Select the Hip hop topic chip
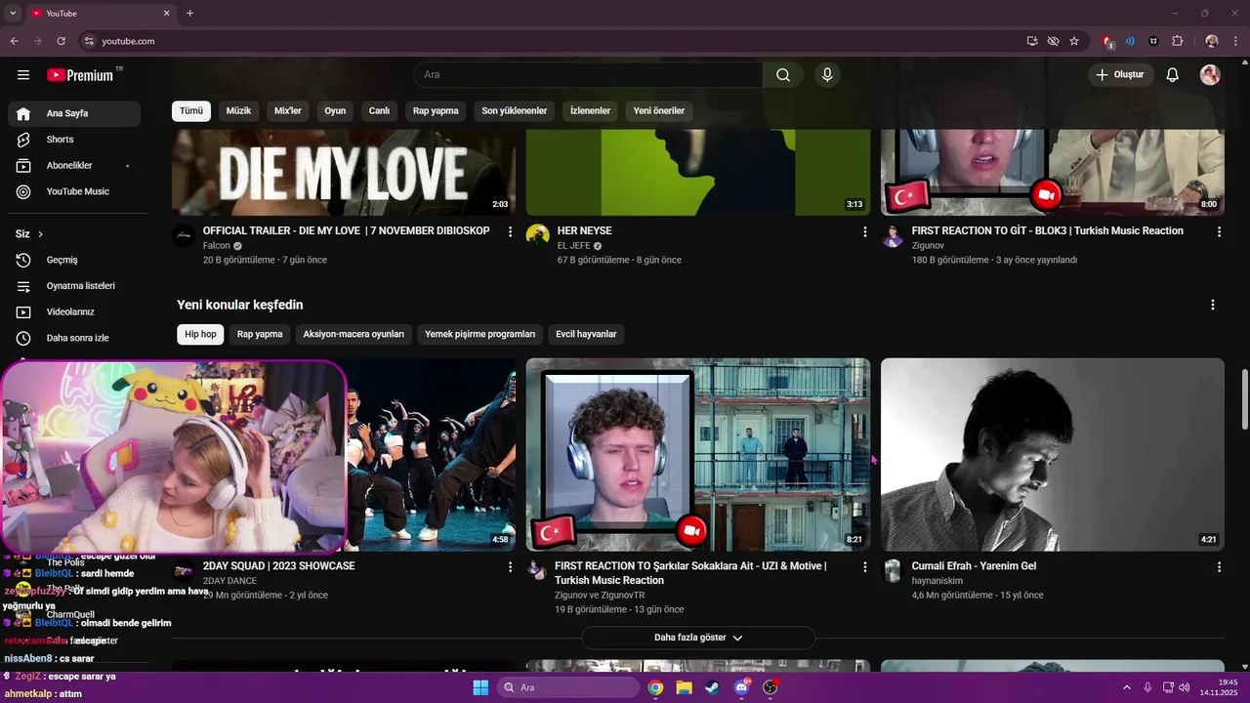1250x703 pixels. [200, 334]
